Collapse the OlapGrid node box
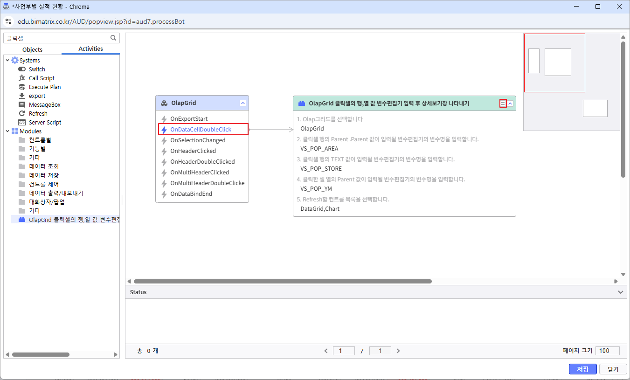Screen dimensions: 630x380 click(x=243, y=103)
